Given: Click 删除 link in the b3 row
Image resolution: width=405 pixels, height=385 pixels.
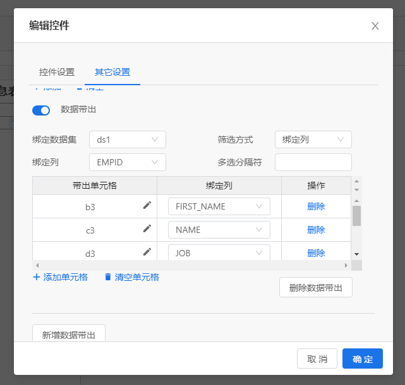Looking at the screenshot, I should 316,206.
